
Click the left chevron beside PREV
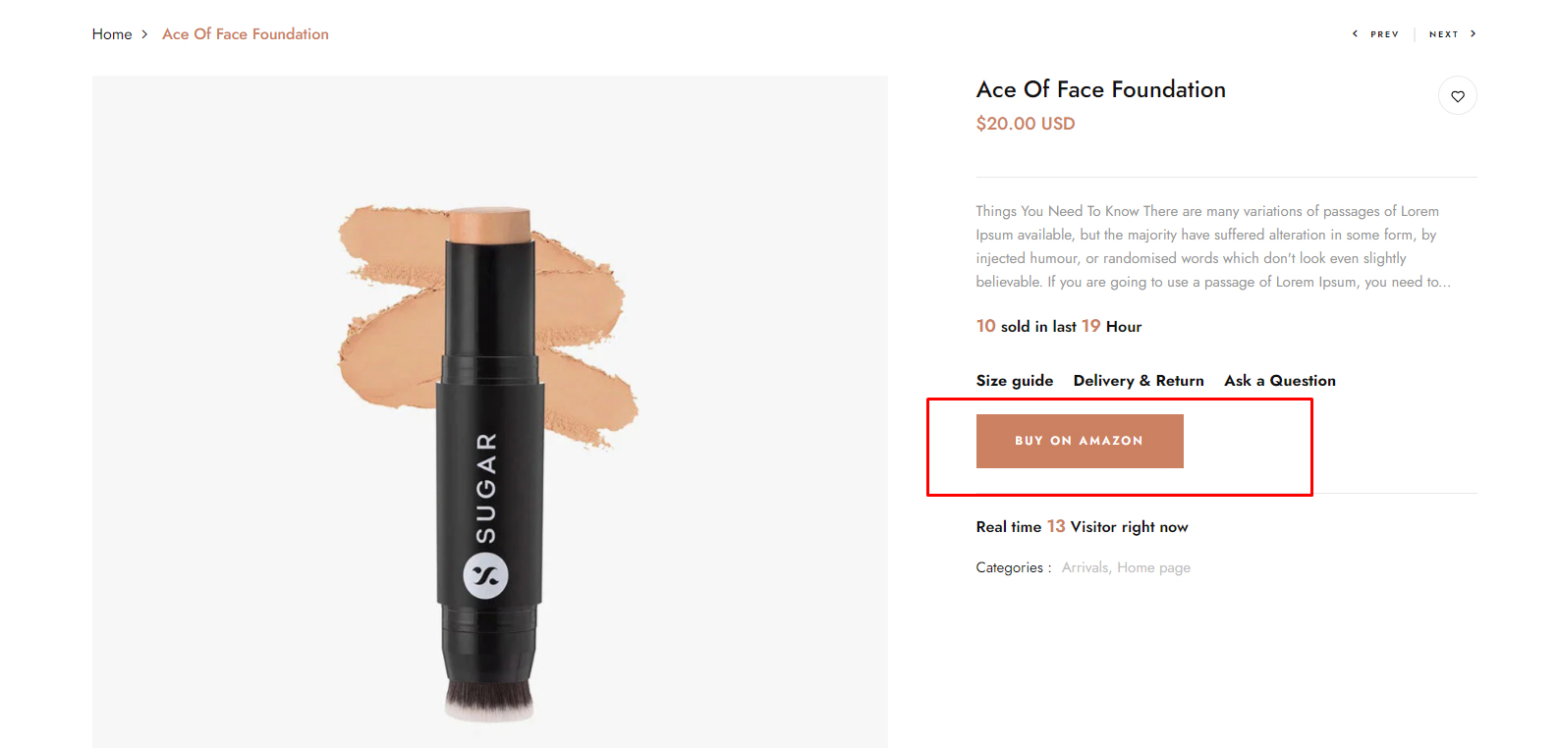tap(1355, 34)
